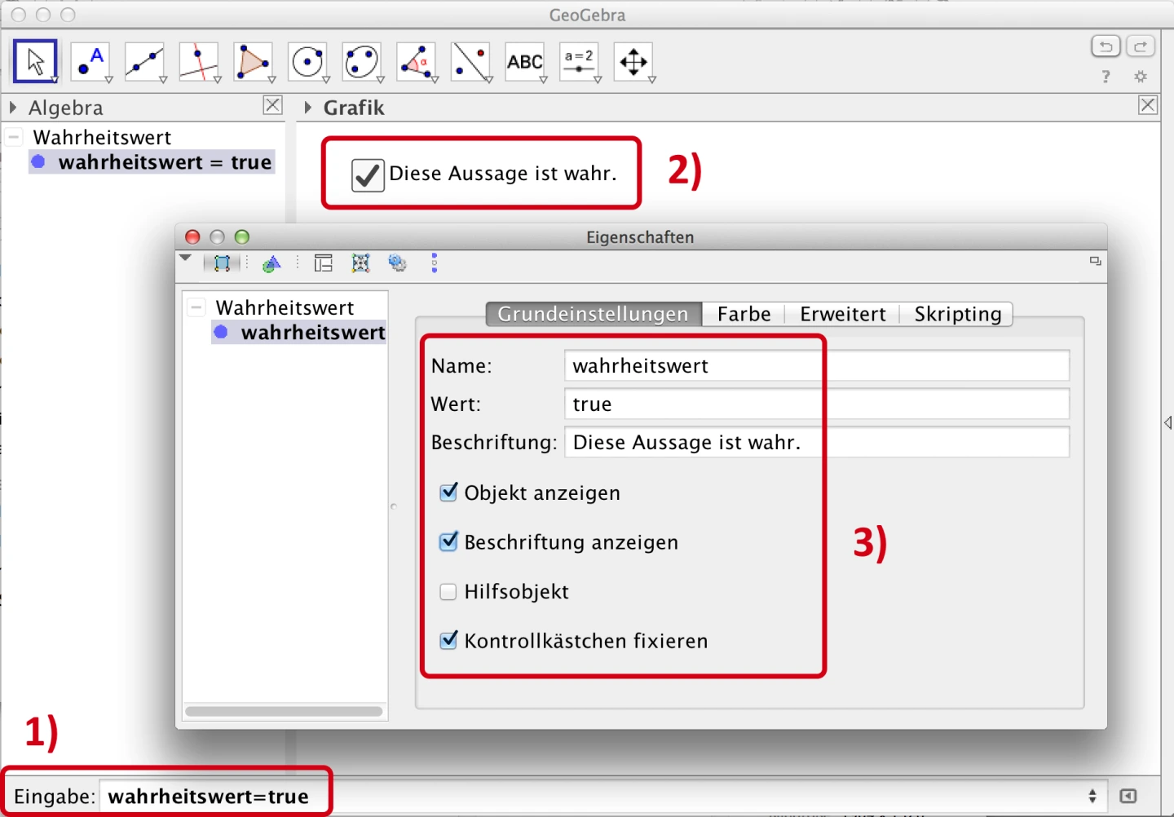Open the Eingabe input bar dropdown
1174x817 pixels.
pyautogui.click(x=1092, y=797)
